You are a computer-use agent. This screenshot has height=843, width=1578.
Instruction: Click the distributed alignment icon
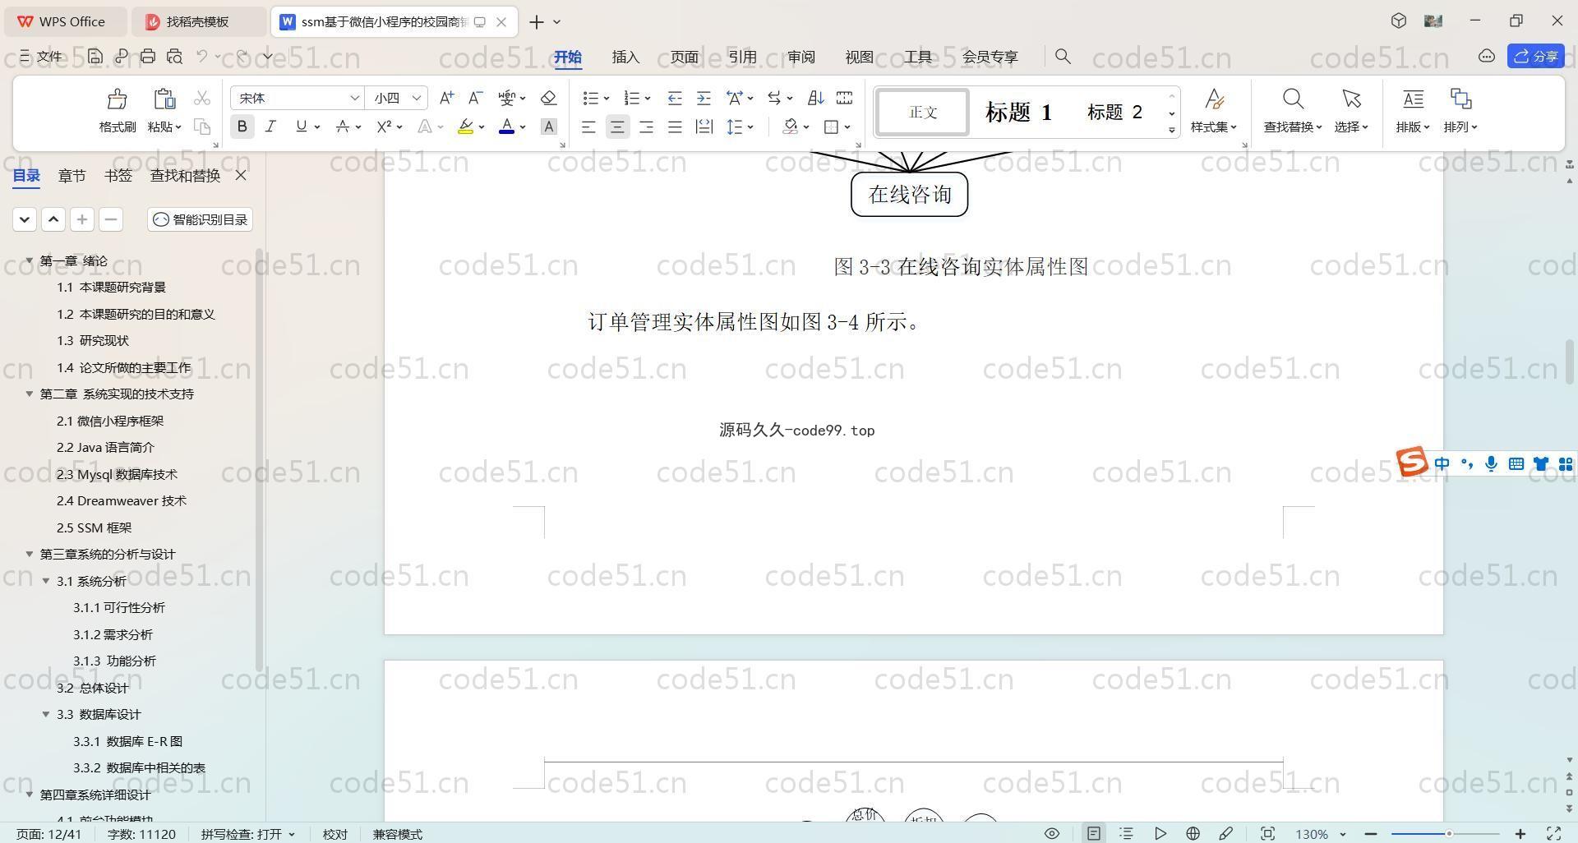704,127
